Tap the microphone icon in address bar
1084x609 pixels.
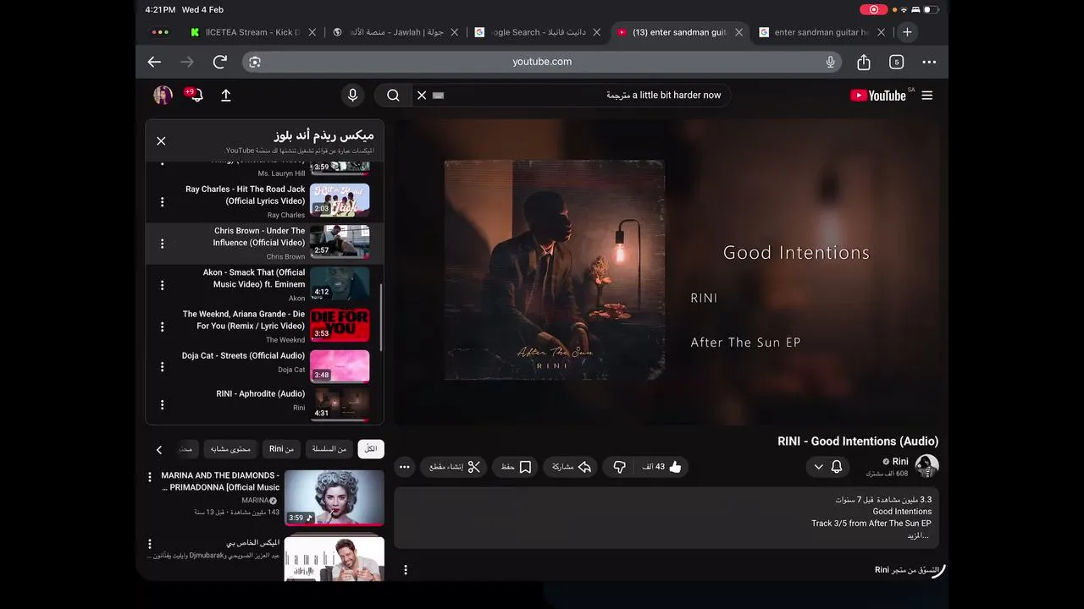[830, 62]
